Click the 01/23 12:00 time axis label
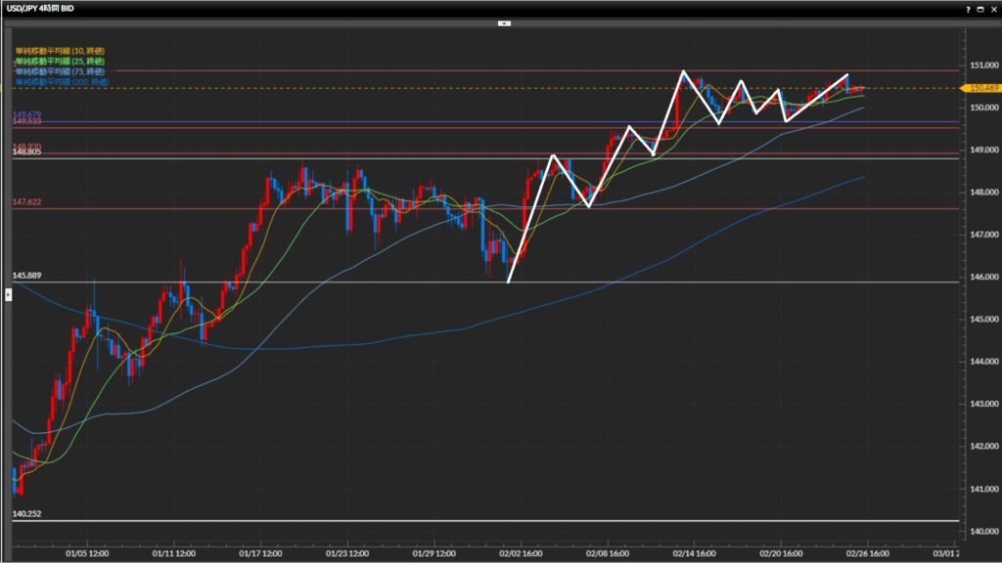The width and height of the screenshot is (1002, 563). click(x=347, y=552)
